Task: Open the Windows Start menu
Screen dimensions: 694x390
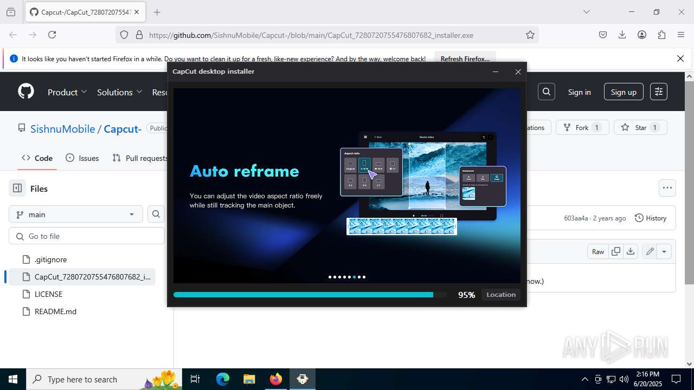Action: click(x=12, y=379)
